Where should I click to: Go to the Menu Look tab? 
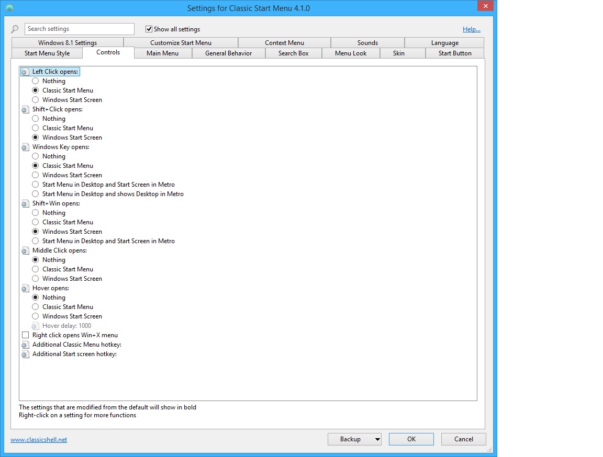point(351,53)
